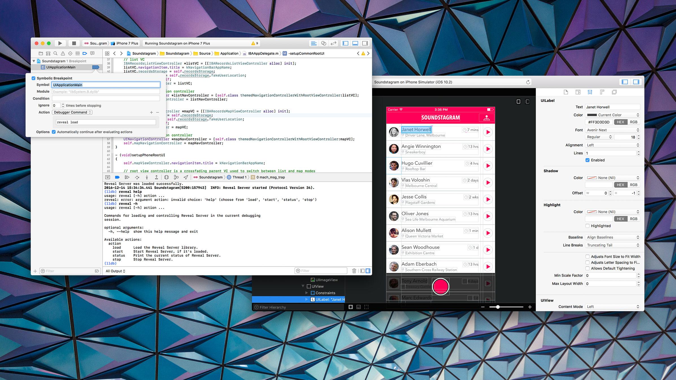Open the version editor in Xcode toolbar

pyautogui.click(x=334, y=43)
